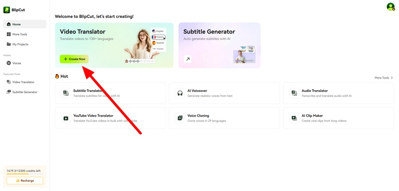
Task: Open the Subtitle Generator banner card
Action: [219, 45]
